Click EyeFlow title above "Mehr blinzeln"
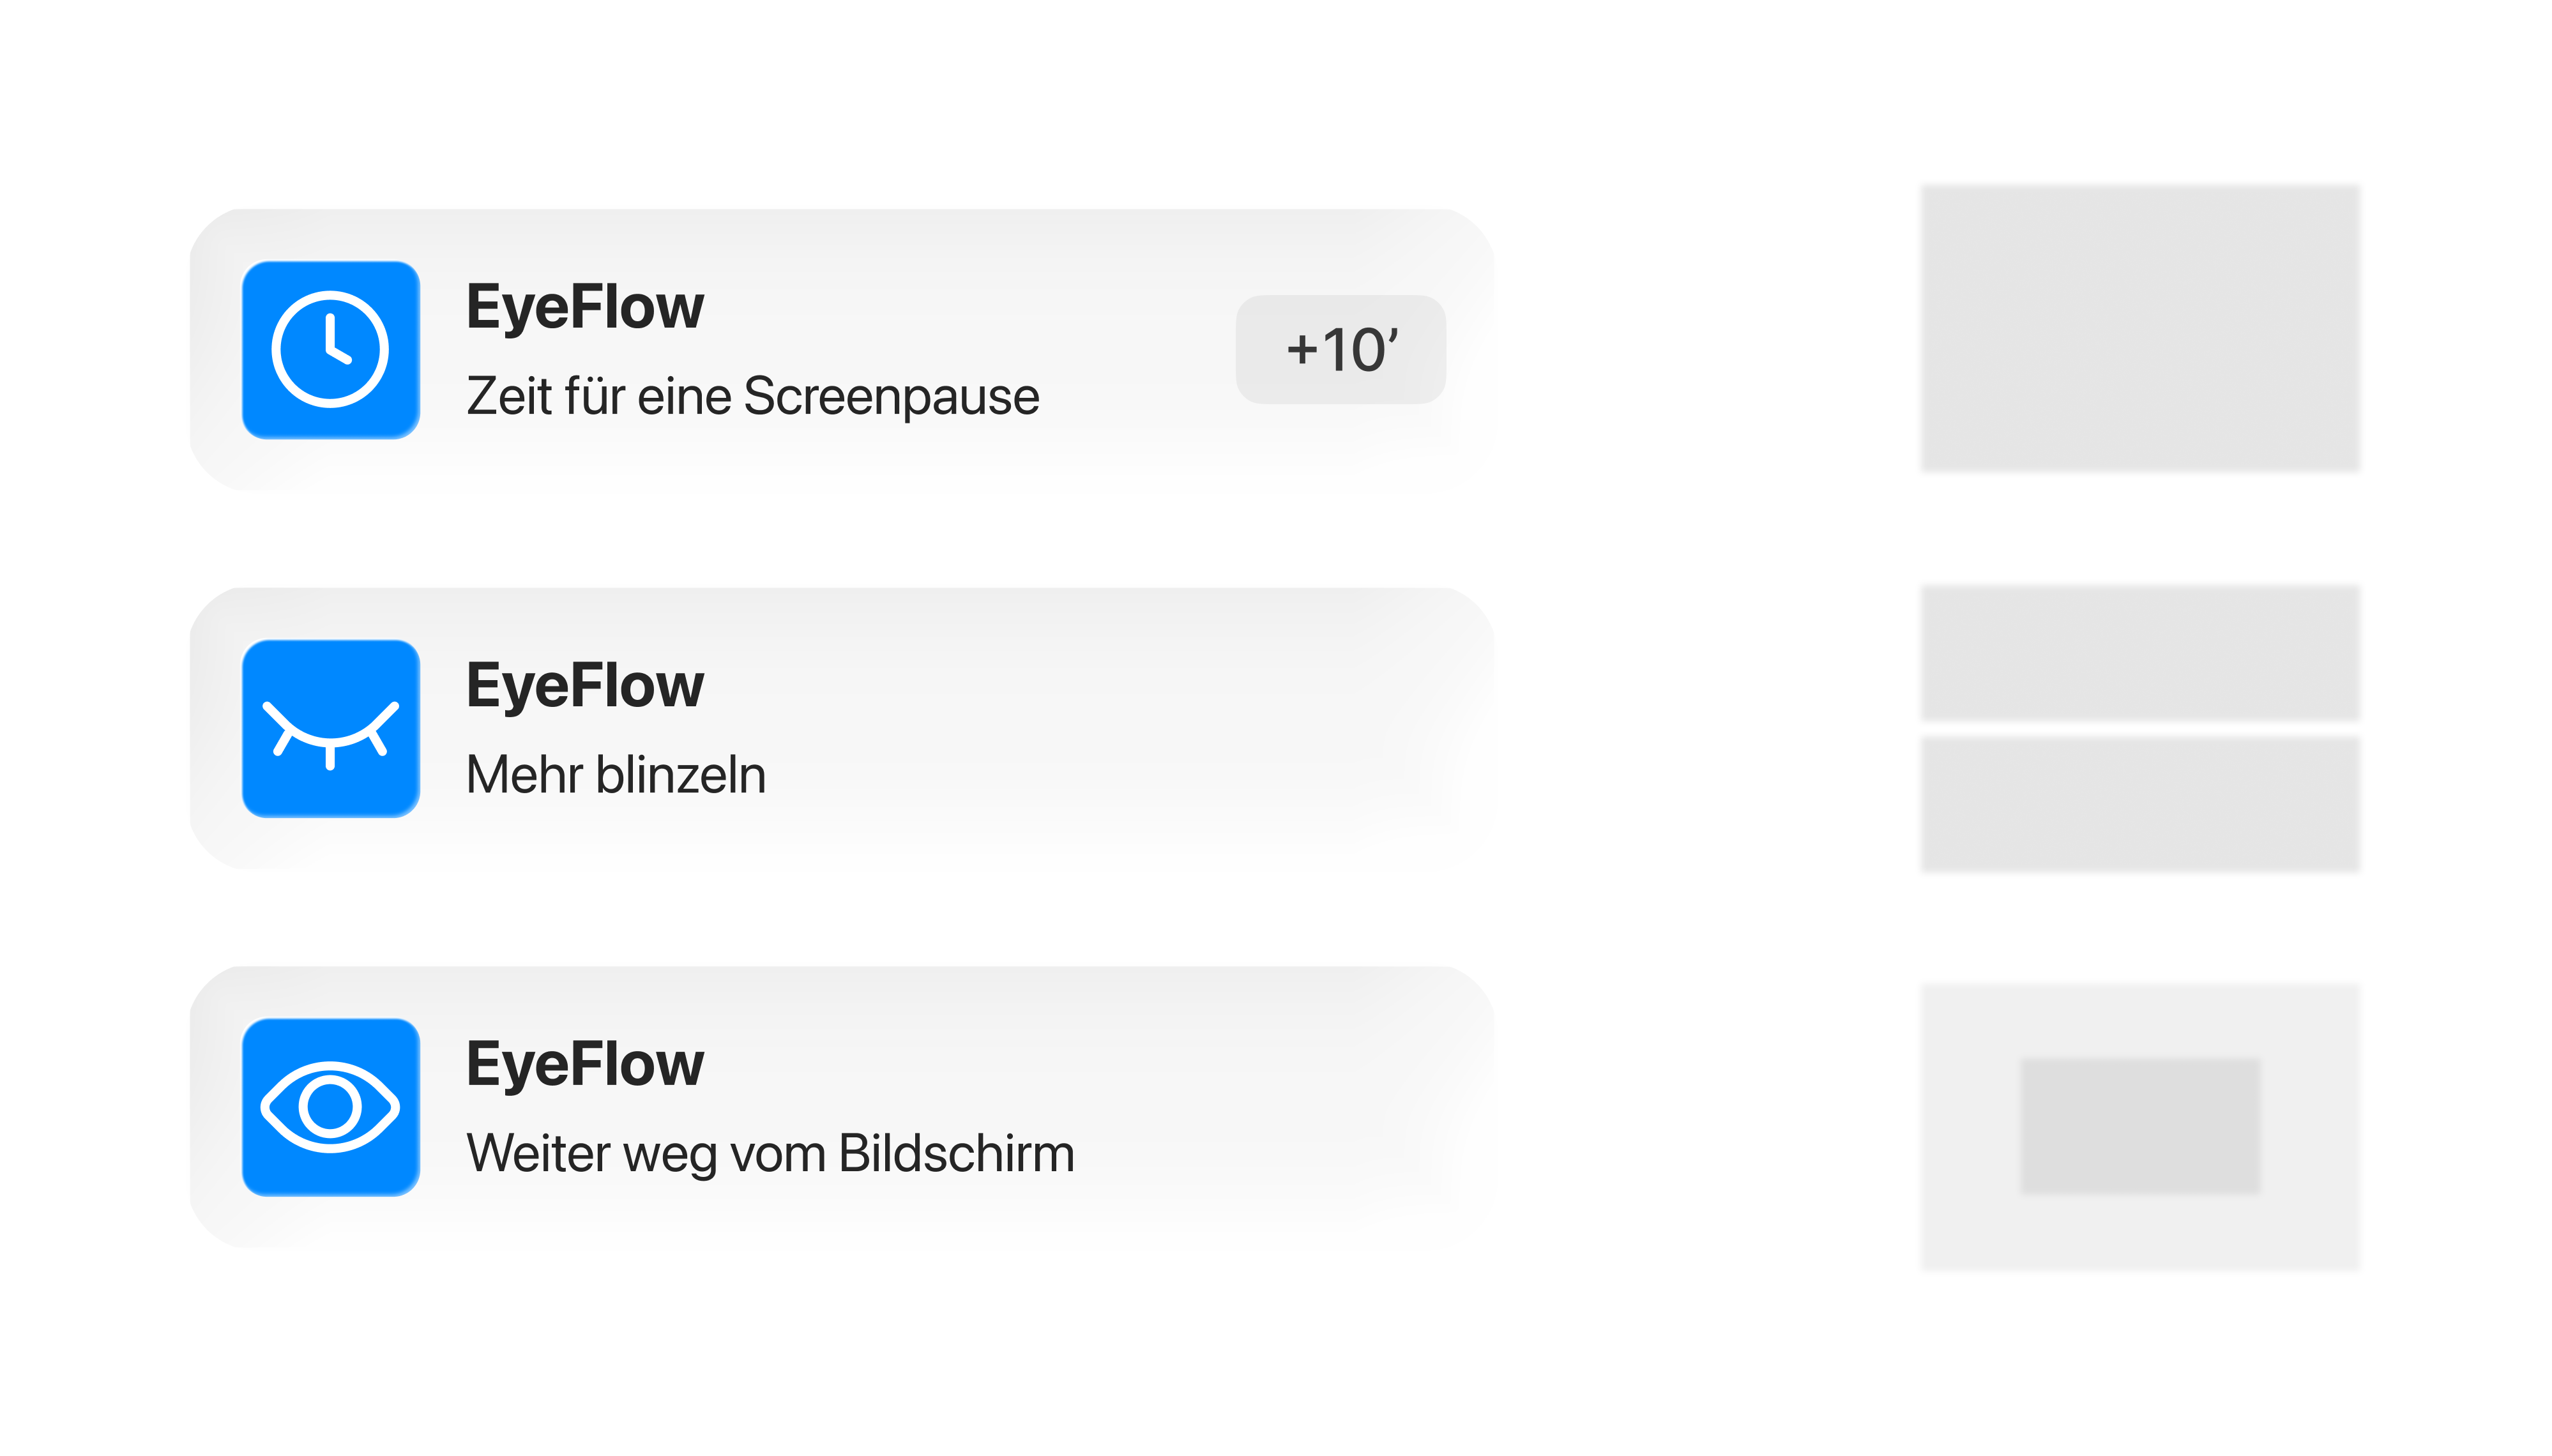This screenshot has width=2552, height=1456. pos(585,686)
